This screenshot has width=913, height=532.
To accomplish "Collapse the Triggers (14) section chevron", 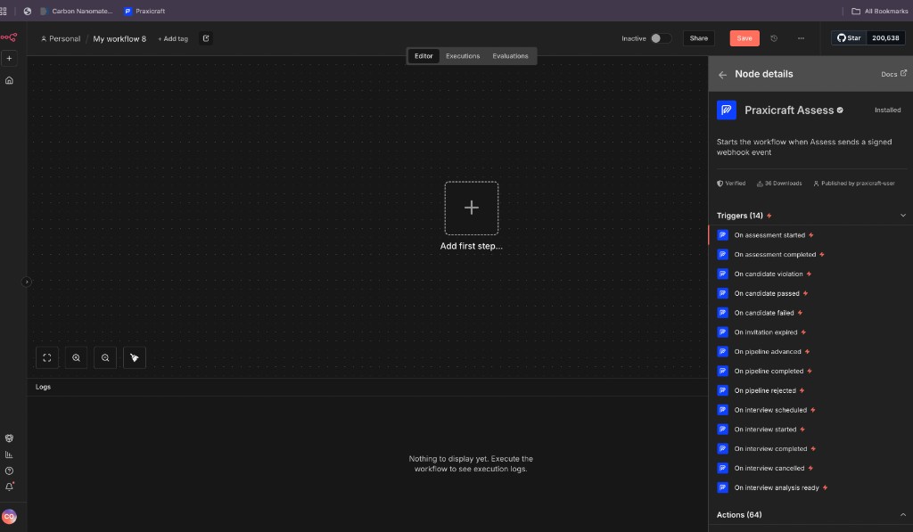I will 902,216.
